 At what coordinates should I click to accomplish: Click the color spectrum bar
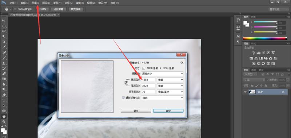pos(265,38)
